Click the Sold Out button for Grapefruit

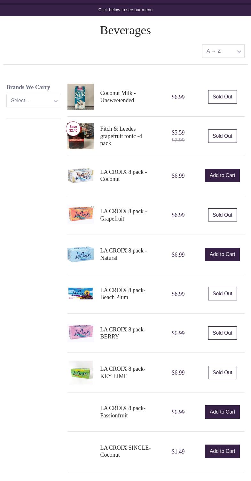click(x=222, y=215)
